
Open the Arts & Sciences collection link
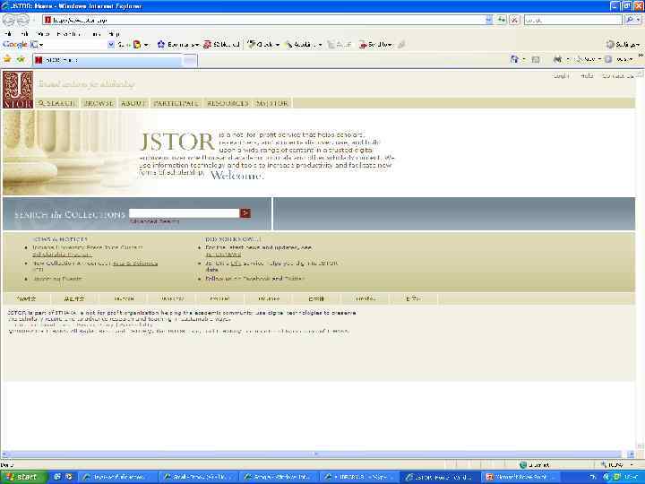[135, 264]
